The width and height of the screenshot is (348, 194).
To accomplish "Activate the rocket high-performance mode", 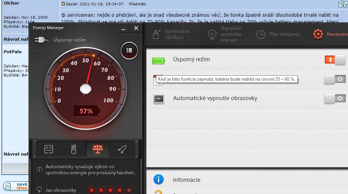I will (122, 149).
